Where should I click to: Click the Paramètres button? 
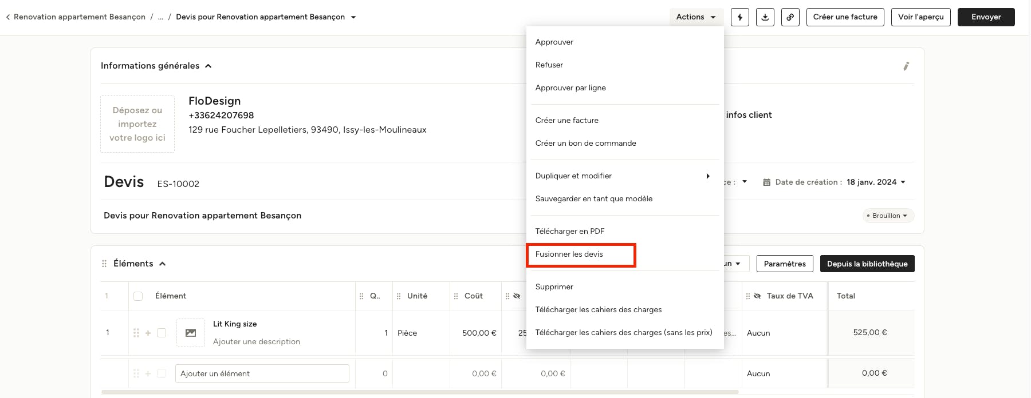[x=785, y=264]
